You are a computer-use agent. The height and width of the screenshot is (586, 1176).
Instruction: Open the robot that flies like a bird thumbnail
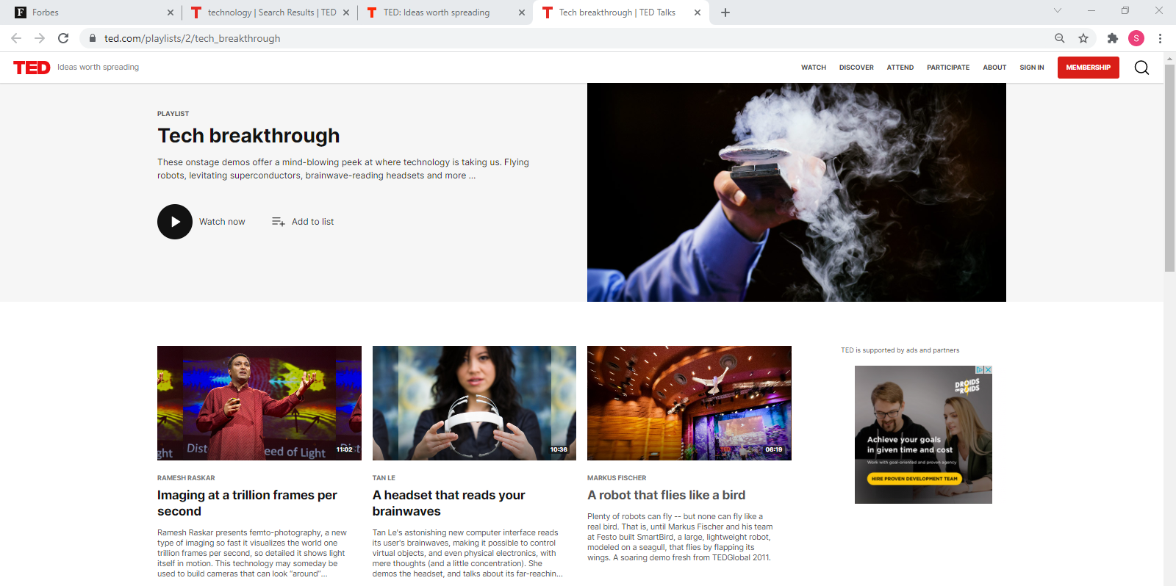[x=689, y=403]
